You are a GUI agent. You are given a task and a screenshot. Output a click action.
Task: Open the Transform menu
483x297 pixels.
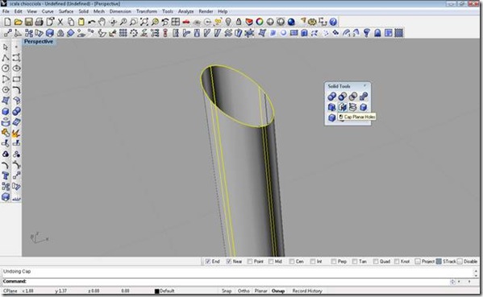point(147,11)
